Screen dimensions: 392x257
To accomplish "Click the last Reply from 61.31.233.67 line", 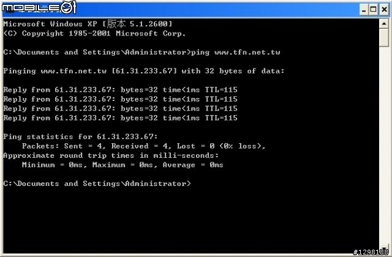I will click(120, 118).
